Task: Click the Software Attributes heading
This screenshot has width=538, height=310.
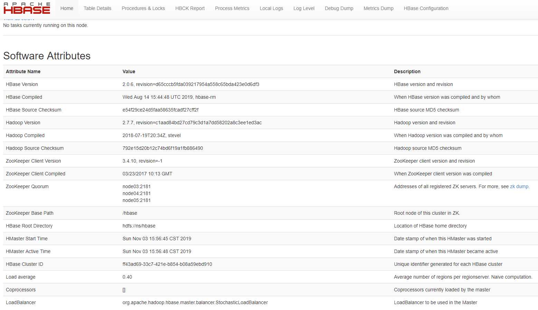Action: tap(47, 56)
